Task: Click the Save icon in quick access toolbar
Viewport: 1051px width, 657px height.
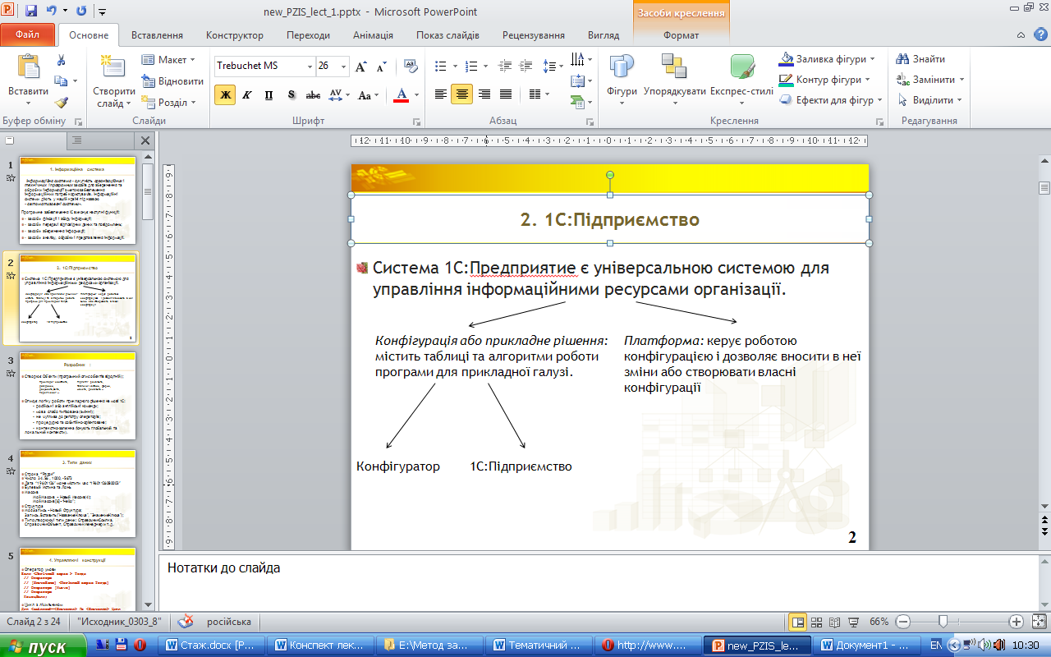Action: tap(31, 11)
